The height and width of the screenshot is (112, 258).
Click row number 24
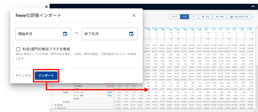pyautogui.click(x=52, y=105)
